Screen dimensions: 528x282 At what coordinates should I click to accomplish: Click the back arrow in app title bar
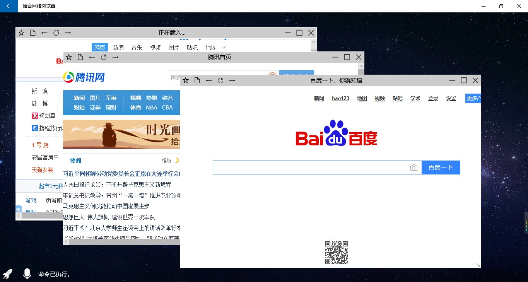coord(9,6)
